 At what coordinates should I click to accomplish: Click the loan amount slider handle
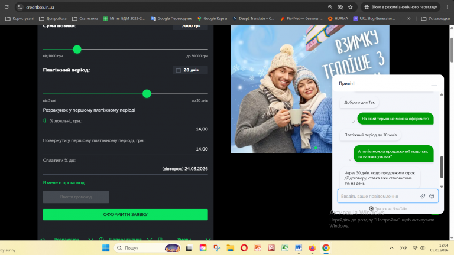click(77, 50)
